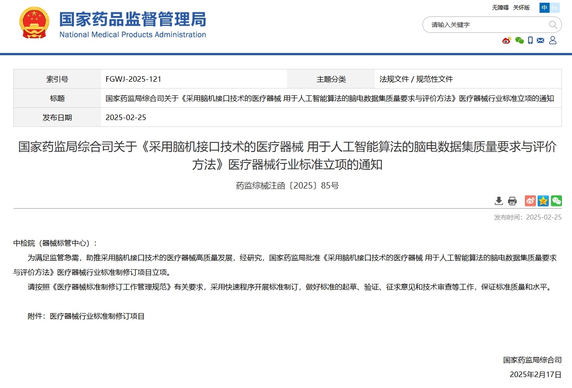Switch language to En
The height and width of the screenshot is (388, 572).
(x=554, y=8)
